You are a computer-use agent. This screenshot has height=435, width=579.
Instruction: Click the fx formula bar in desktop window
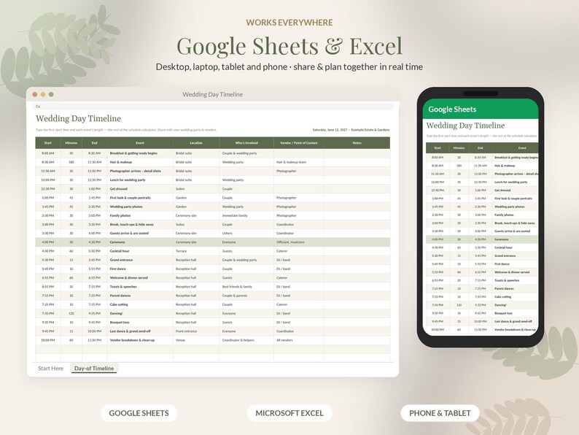pyautogui.click(x=213, y=107)
